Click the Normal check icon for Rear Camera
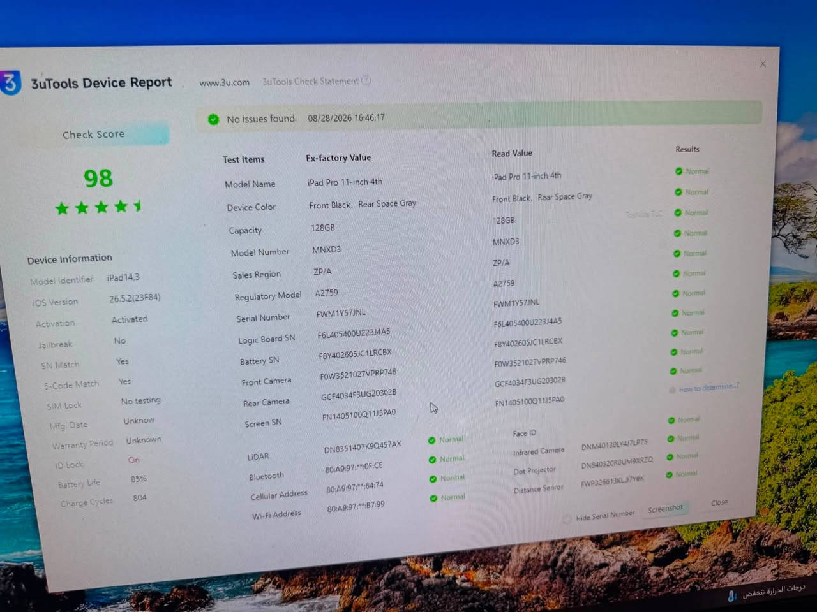Screen dimensions: 817x612 point(673,371)
